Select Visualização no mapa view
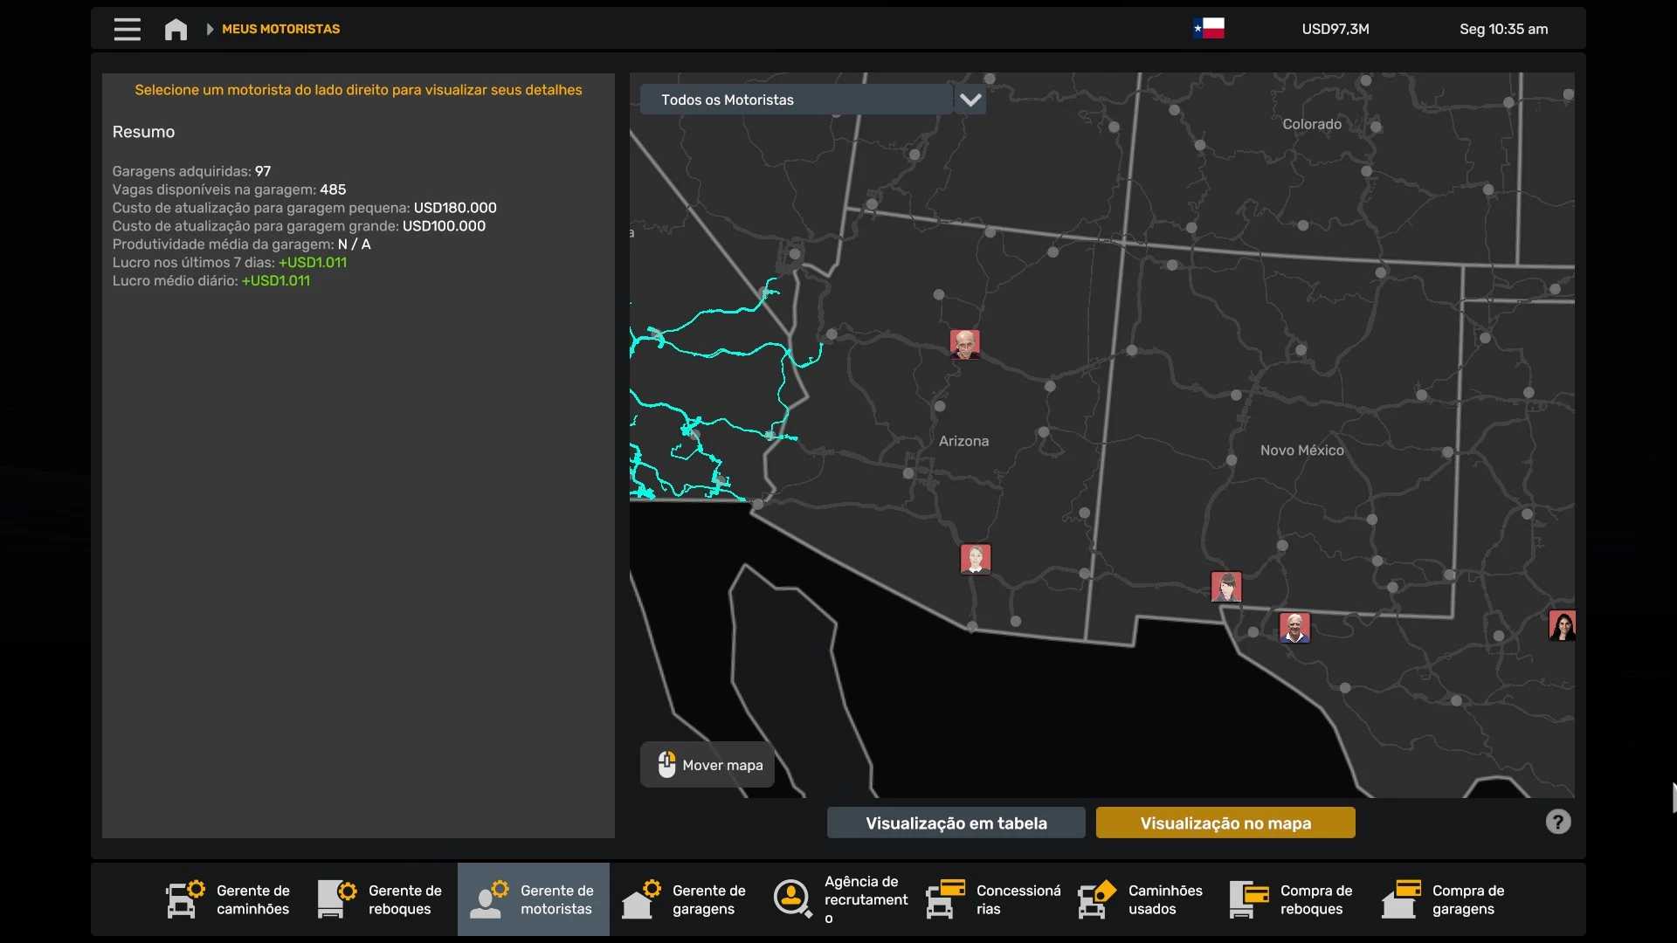The width and height of the screenshot is (1677, 943). coord(1225,823)
